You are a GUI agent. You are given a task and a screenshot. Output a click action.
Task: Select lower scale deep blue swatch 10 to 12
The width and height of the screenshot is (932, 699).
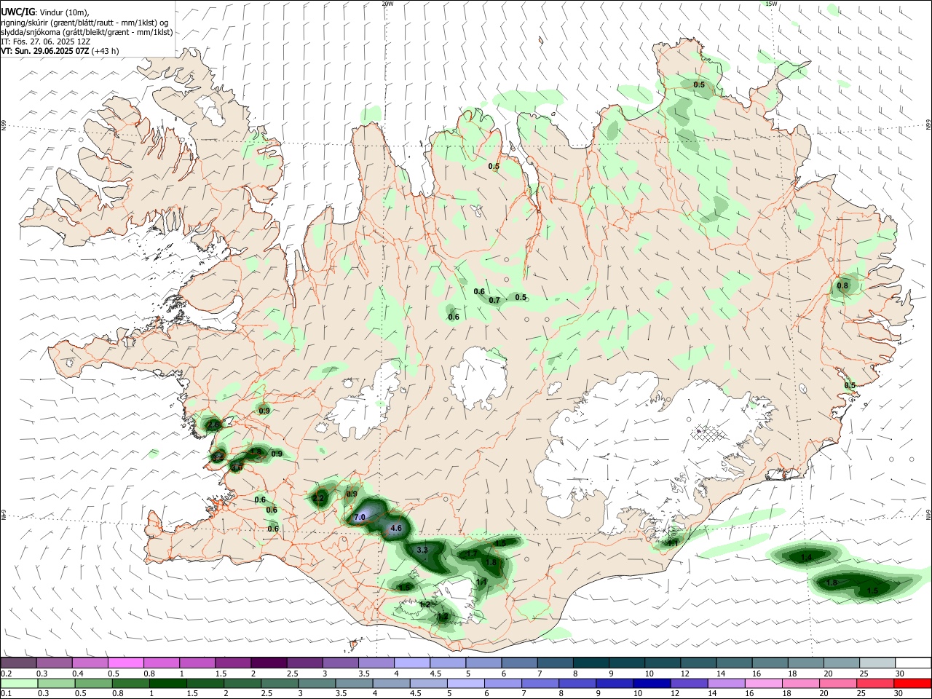click(652, 684)
